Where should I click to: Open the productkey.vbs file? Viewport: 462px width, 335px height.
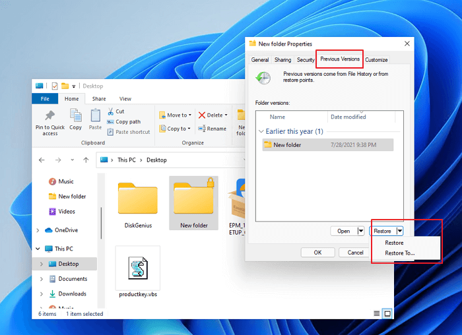pos(137,270)
